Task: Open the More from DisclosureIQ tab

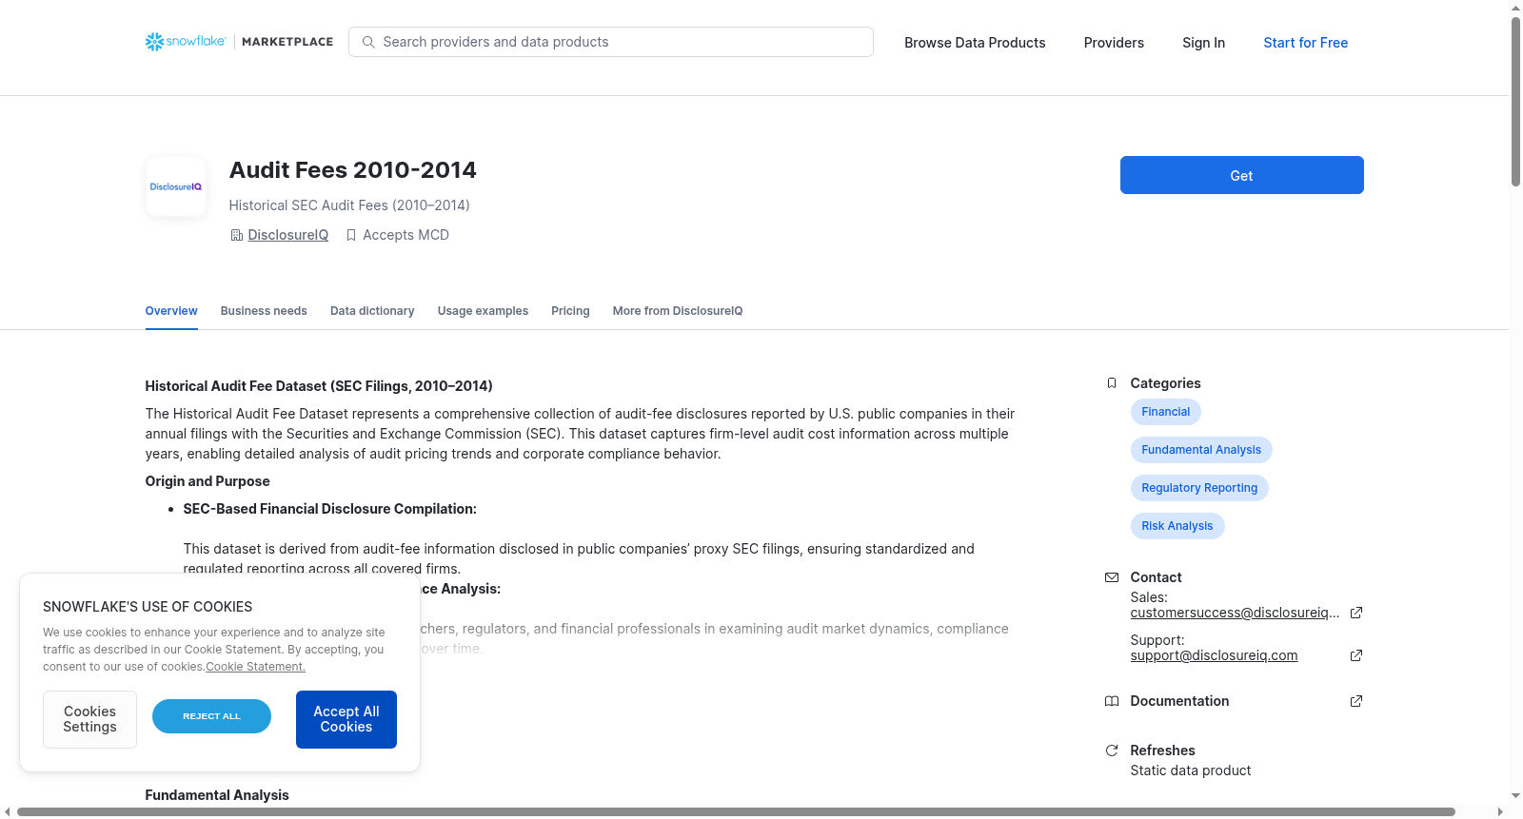Action: [678, 311]
